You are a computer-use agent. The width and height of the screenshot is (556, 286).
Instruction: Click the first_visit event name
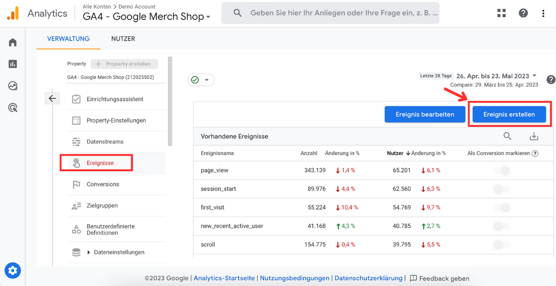point(213,208)
